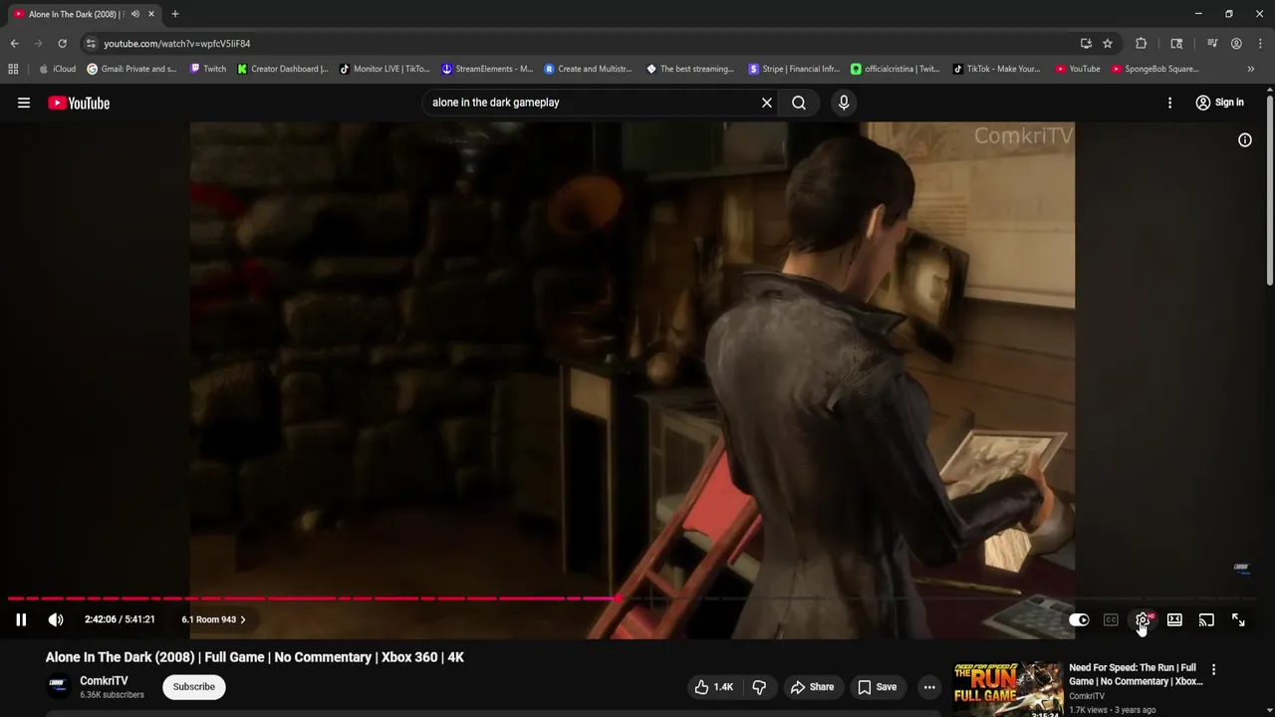Open the ComkriTV channel avatar
1275x717 pixels.
click(59, 686)
